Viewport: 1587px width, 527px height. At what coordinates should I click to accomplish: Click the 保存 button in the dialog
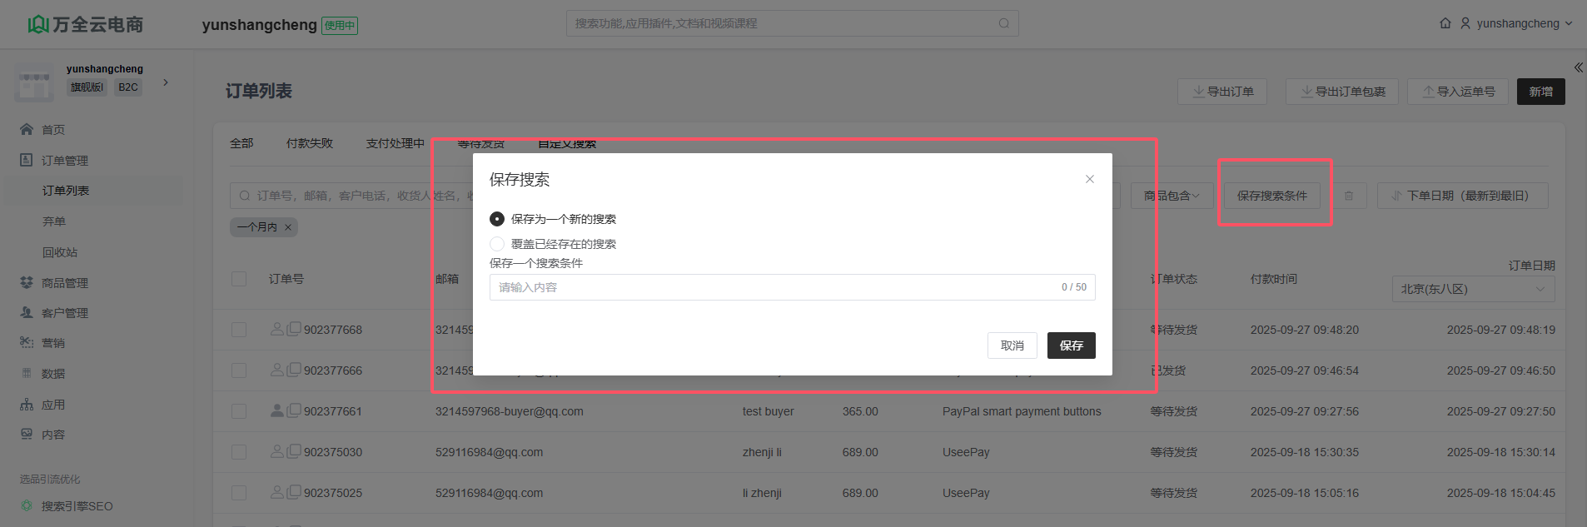point(1071,346)
